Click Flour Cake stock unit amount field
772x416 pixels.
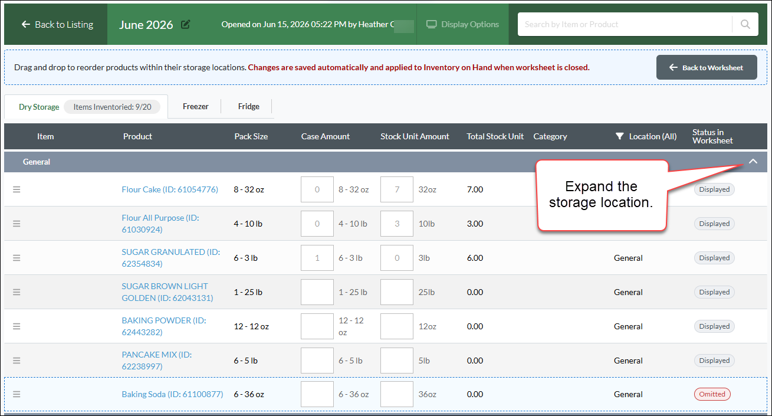(x=397, y=189)
